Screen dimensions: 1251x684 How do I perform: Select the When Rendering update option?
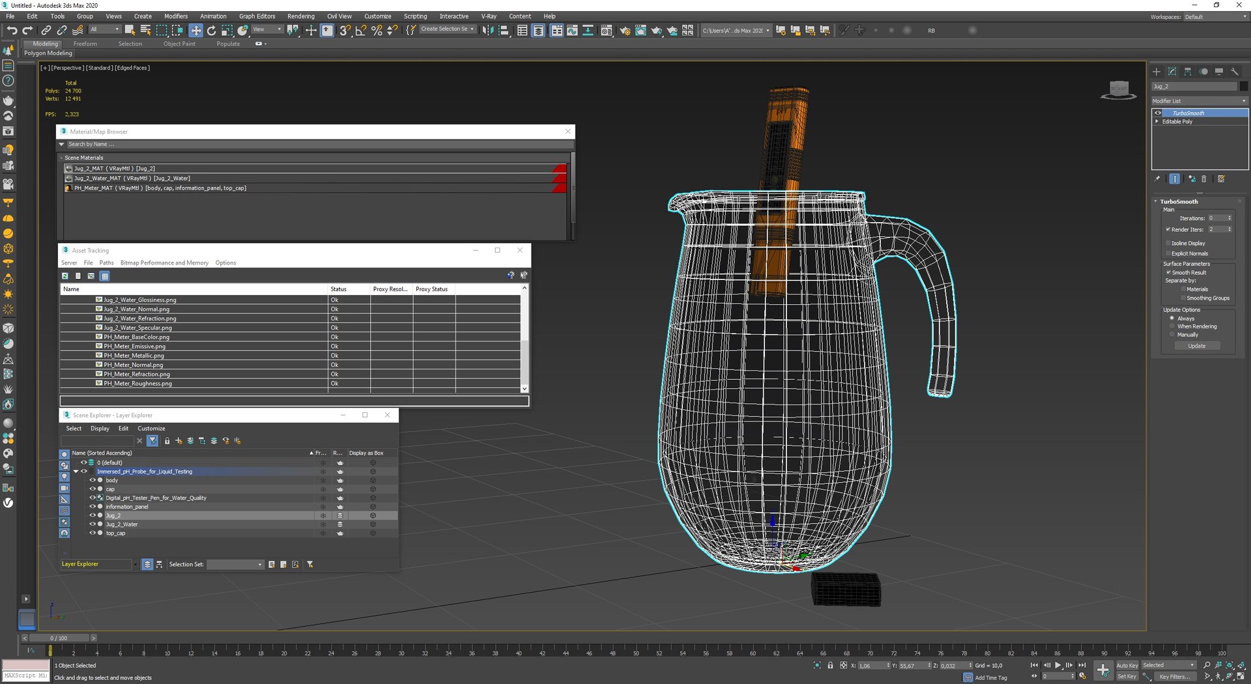pos(1172,326)
